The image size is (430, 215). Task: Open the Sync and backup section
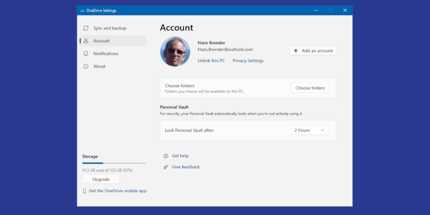click(x=113, y=28)
